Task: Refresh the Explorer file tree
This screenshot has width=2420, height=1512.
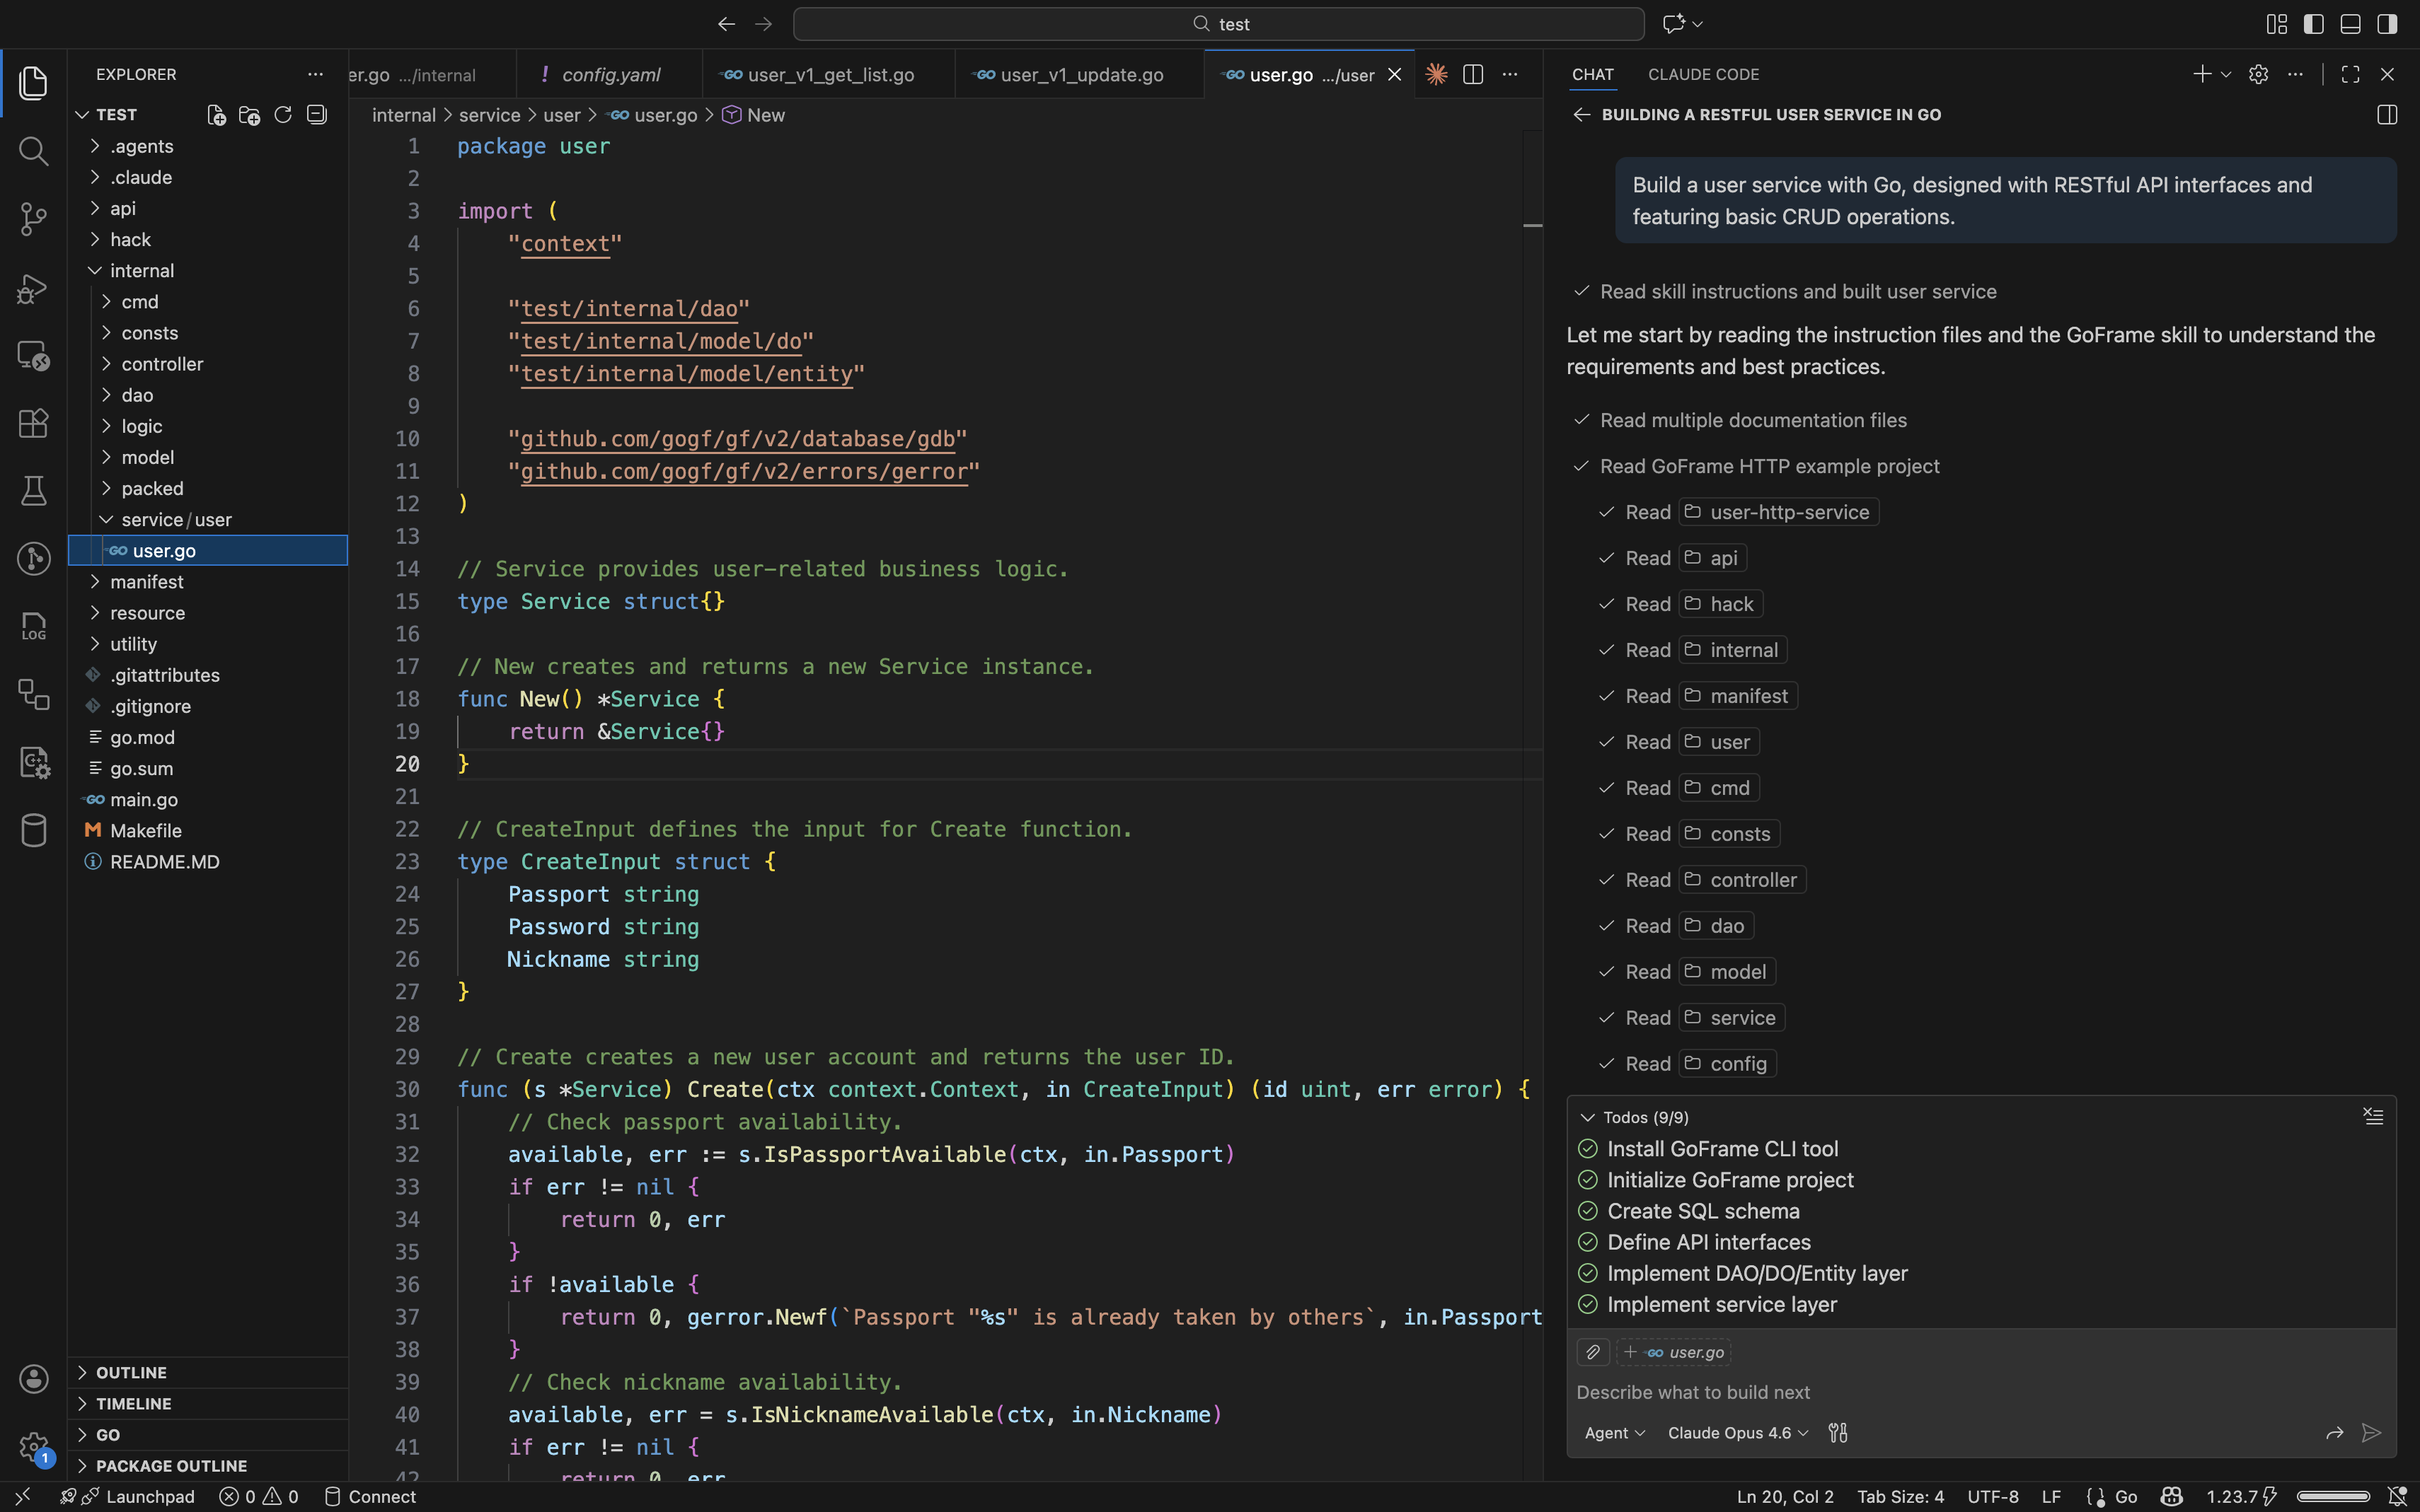Action: point(283,115)
